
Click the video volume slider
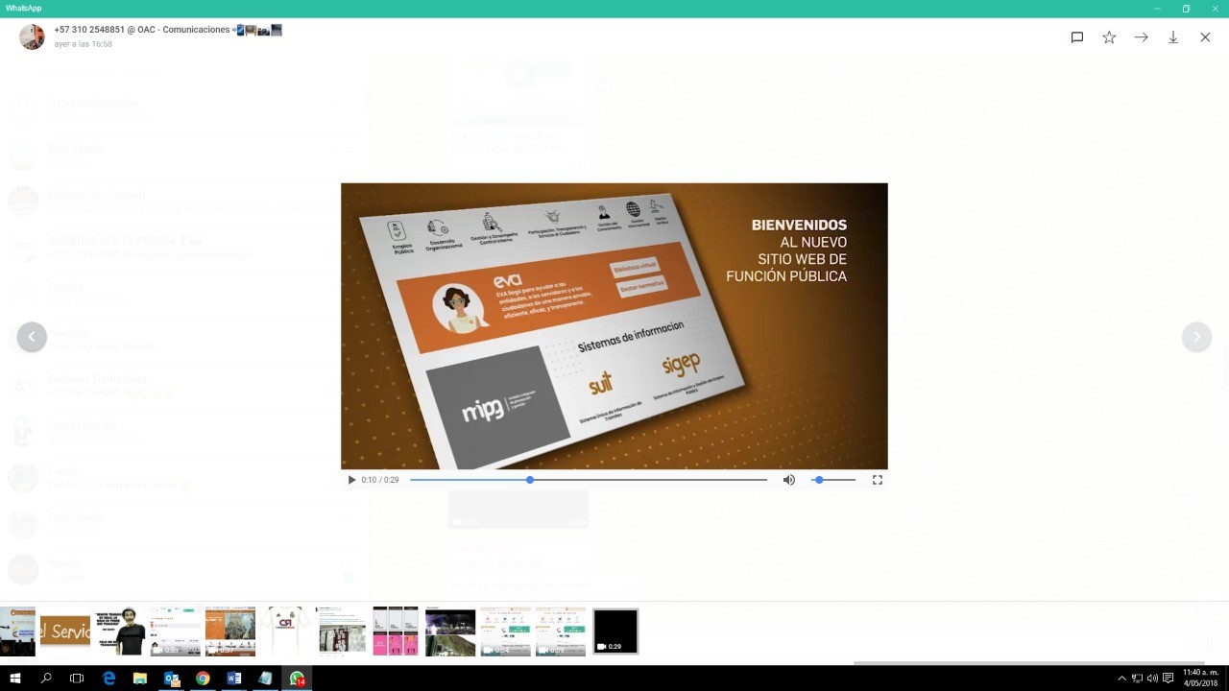[833, 480]
